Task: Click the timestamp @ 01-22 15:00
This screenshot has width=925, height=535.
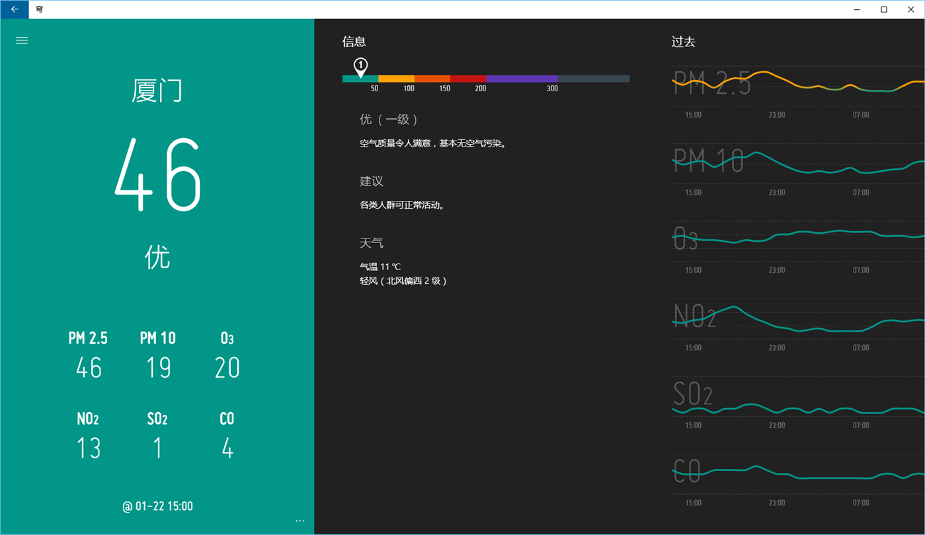Action: coord(157,507)
